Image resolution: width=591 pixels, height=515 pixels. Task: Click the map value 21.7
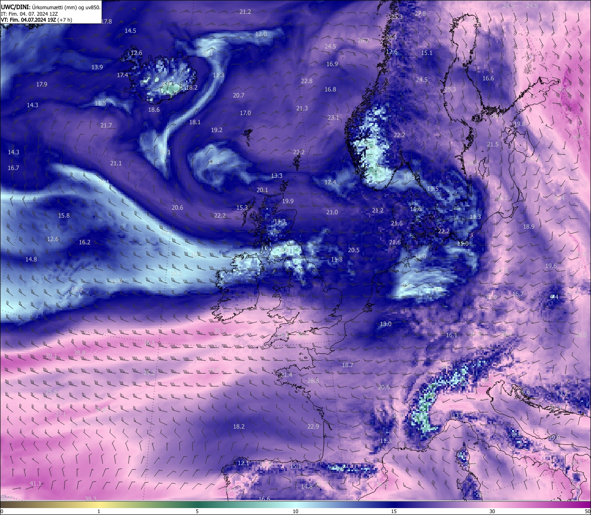tap(106, 125)
